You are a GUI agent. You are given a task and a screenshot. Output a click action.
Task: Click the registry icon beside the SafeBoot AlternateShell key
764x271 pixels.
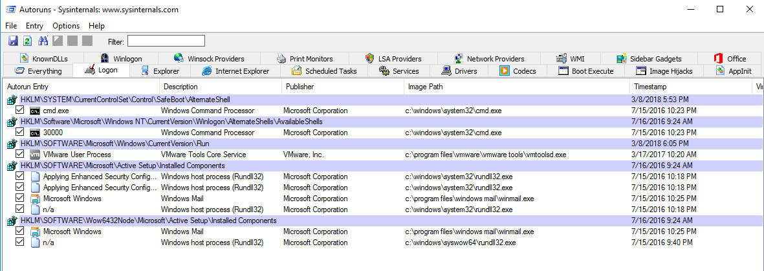coord(12,100)
